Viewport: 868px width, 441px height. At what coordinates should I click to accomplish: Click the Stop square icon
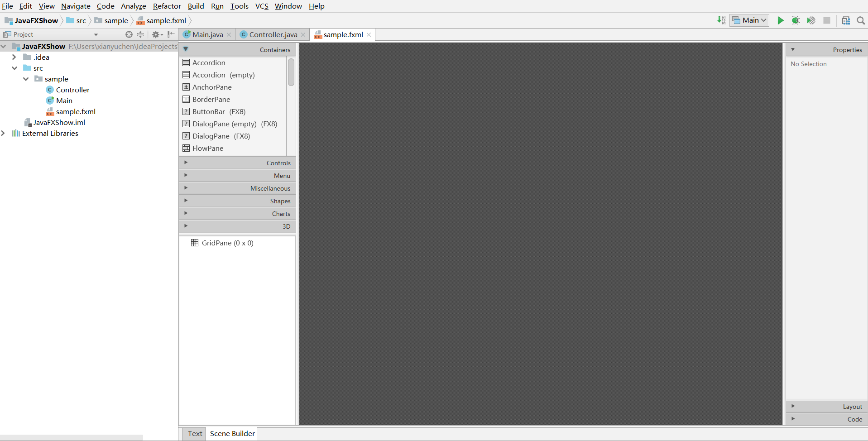tap(827, 20)
